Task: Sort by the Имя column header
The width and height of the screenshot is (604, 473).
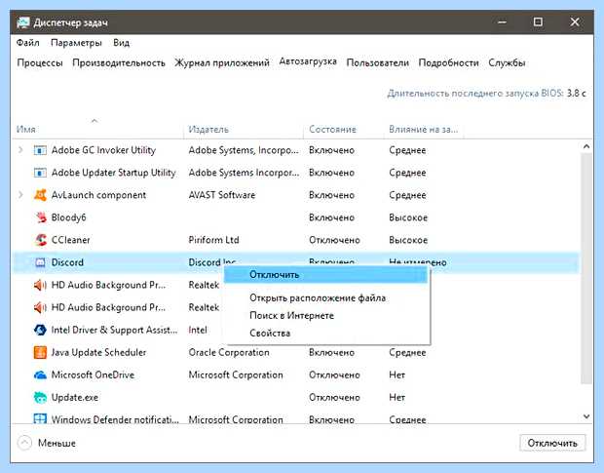Action: [25, 130]
